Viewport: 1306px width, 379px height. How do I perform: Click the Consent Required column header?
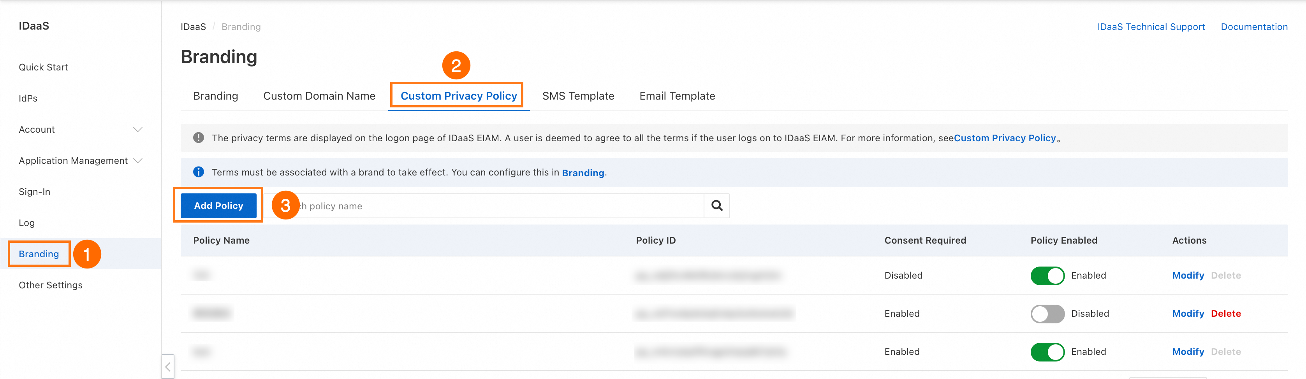tap(925, 241)
